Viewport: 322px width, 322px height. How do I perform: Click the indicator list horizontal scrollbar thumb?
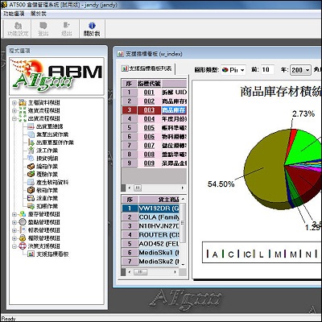138,188
